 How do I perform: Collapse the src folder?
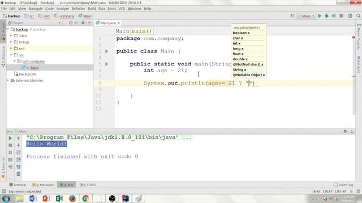pyautogui.click(x=11, y=55)
